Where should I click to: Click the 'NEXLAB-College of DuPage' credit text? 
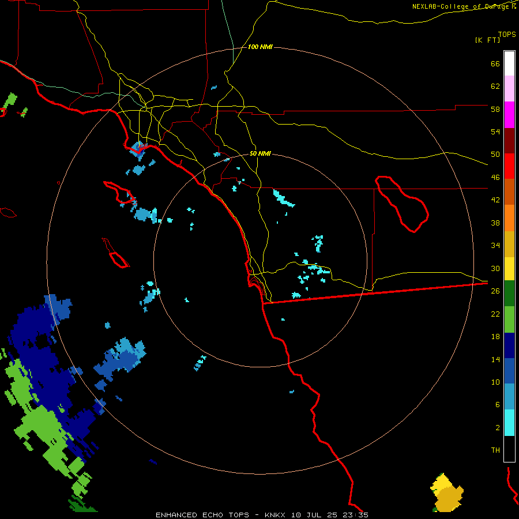(461, 6)
